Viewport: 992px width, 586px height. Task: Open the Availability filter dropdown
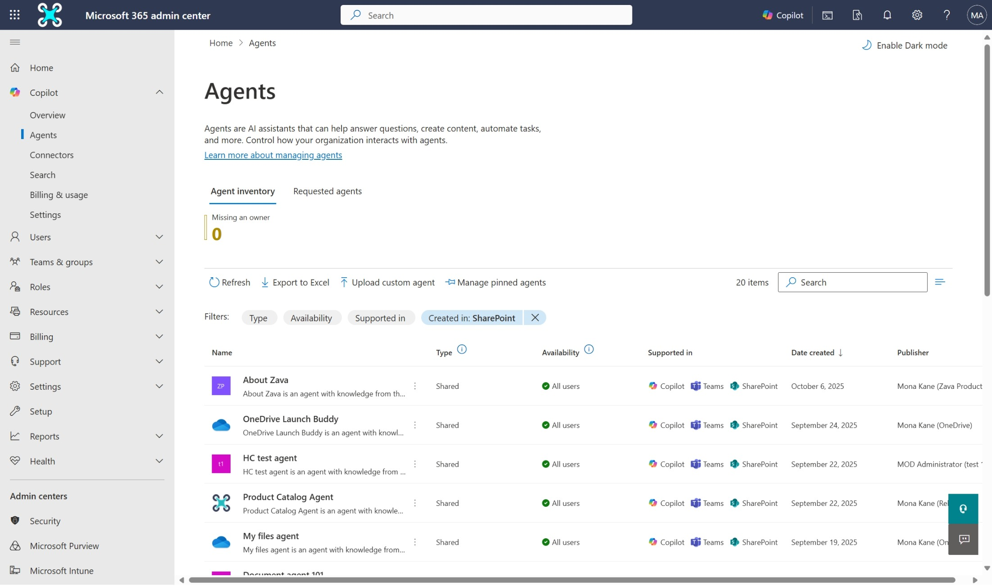312,317
